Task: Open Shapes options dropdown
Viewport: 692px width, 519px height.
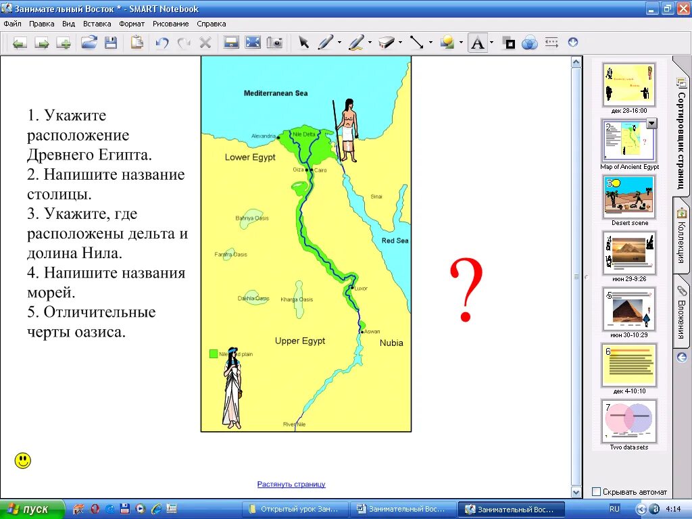Action: click(x=461, y=43)
